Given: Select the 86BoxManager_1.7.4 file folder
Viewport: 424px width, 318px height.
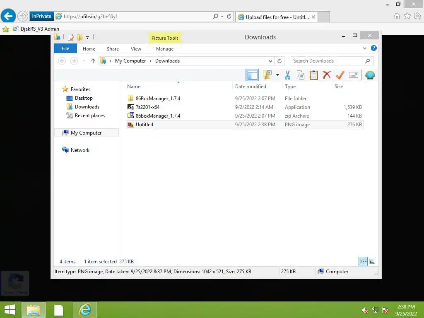Looking at the screenshot, I should [x=244, y=99].
